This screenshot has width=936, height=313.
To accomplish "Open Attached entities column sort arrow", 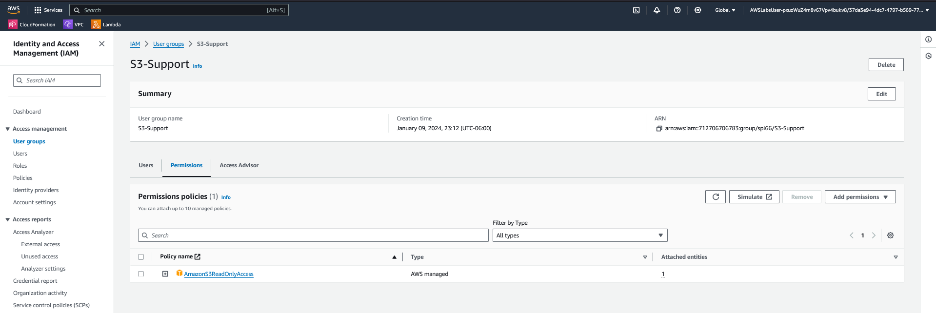I will click(896, 257).
